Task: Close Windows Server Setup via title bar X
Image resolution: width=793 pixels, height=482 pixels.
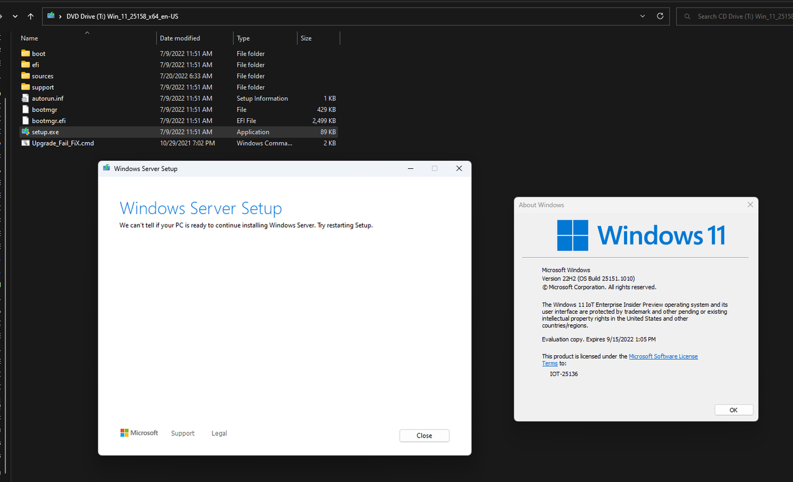Action: (459, 168)
